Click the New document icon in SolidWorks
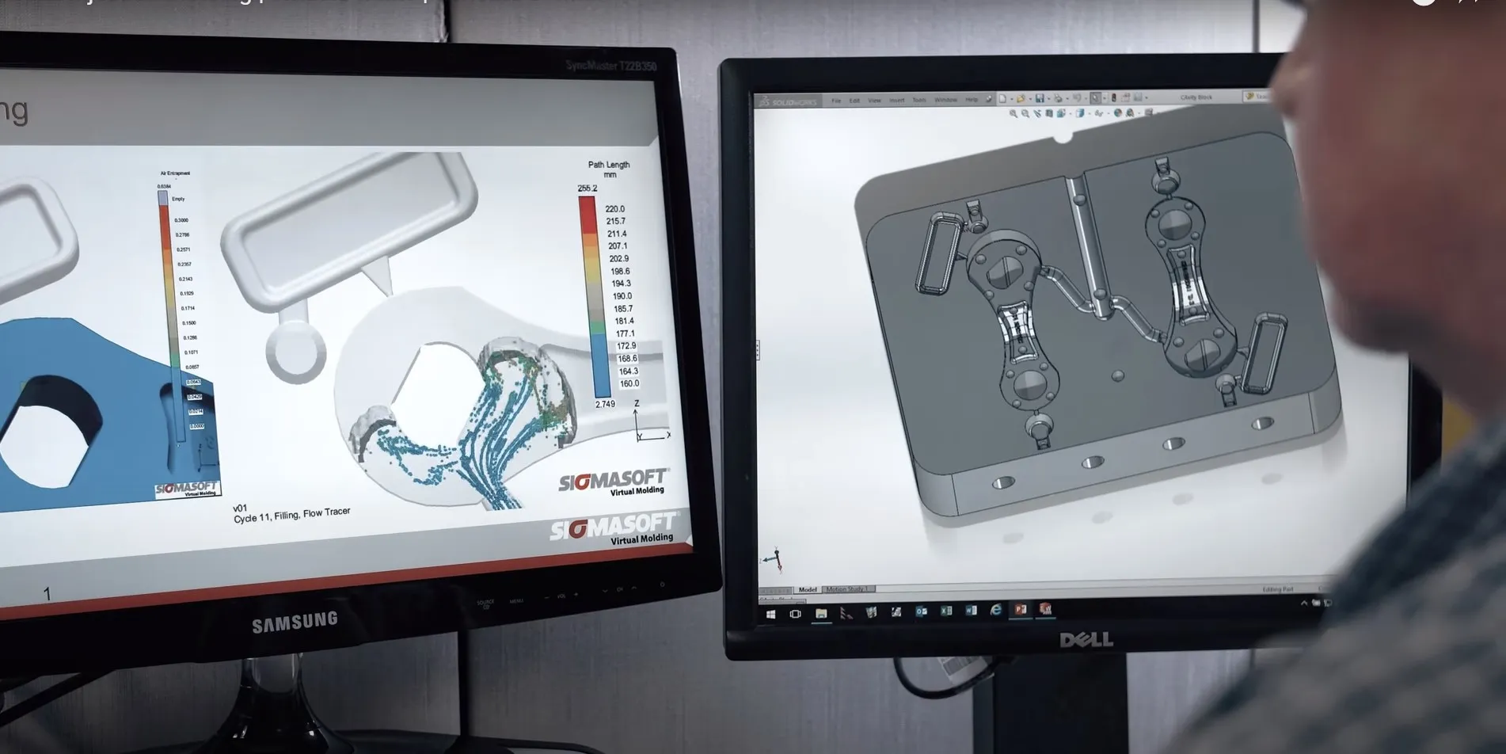1506x754 pixels. click(x=1002, y=99)
